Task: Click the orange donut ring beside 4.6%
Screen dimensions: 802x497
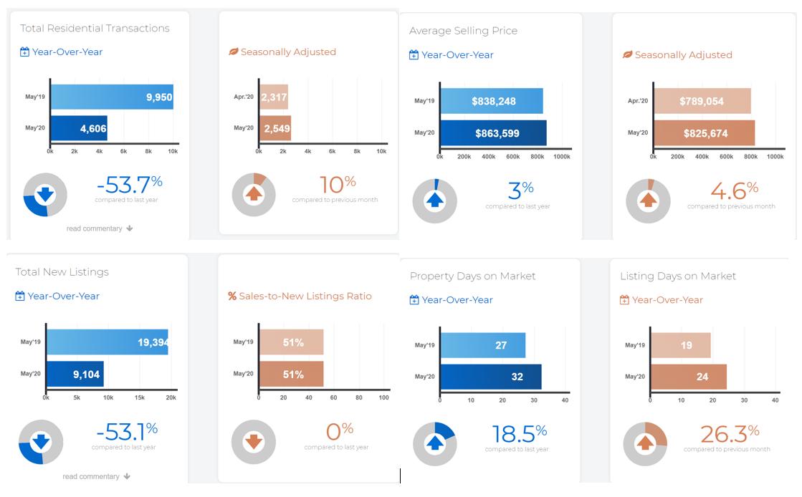Action: pos(648,201)
